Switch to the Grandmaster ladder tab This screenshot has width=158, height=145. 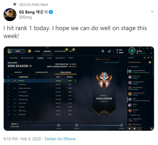coord(42,72)
